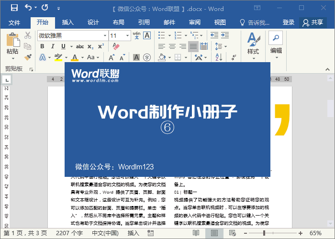This screenshot has height=239, width=335.
Task: Toggle Underline formatting
Action: [x=63, y=46]
